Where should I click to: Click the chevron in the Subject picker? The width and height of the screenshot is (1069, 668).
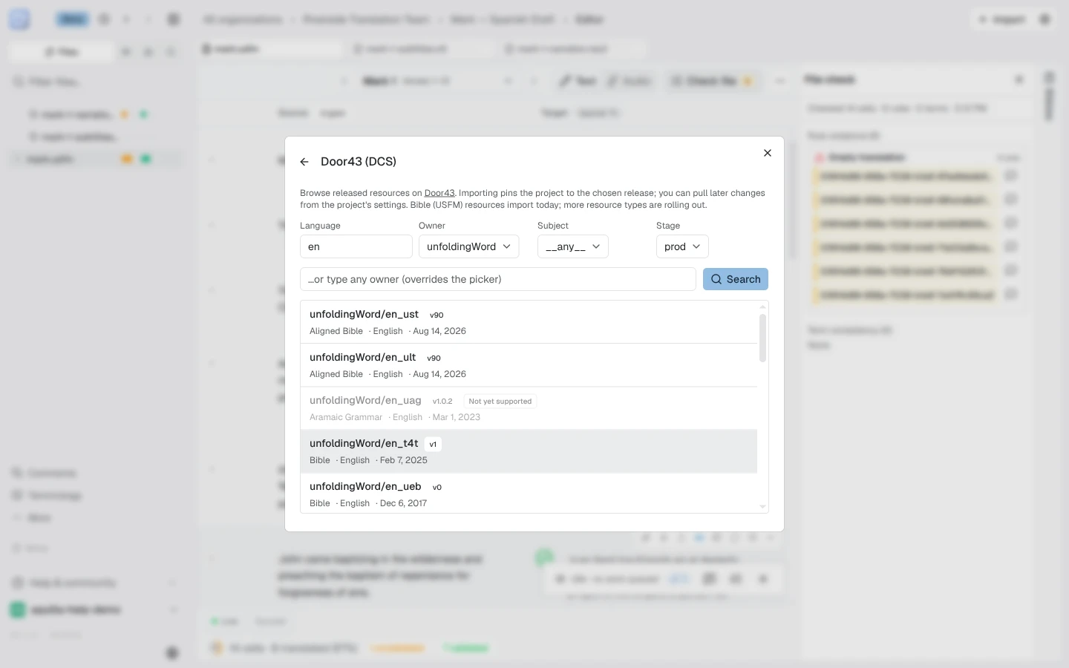[596, 246]
